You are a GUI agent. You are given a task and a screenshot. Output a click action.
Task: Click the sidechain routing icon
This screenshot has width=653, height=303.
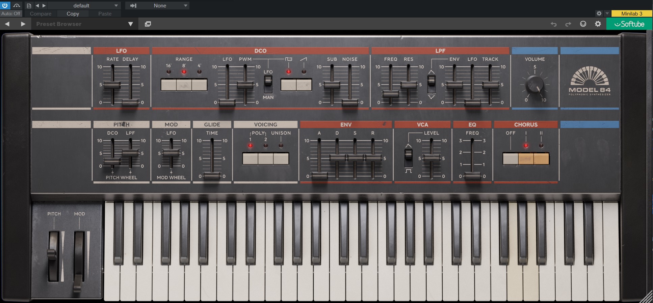click(133, 6)
